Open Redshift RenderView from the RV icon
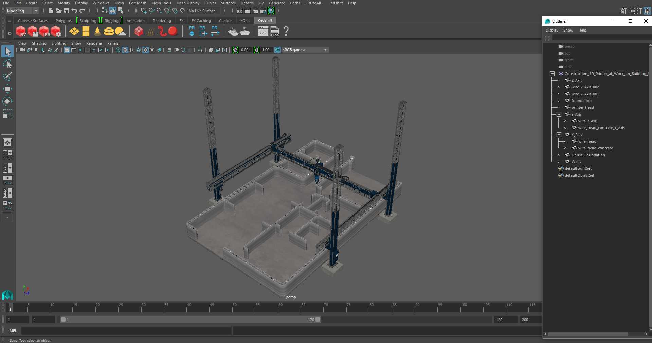652x343 pixels. click(21, 32)
